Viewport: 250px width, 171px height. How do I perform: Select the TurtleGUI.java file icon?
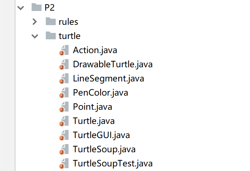click(64, 135)
